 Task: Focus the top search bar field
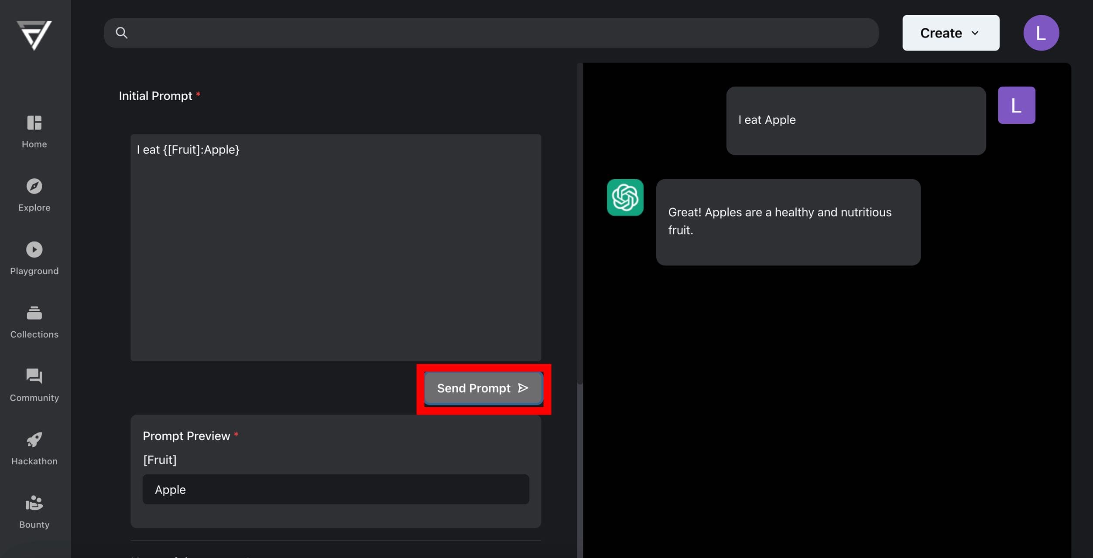coord(491,33)
